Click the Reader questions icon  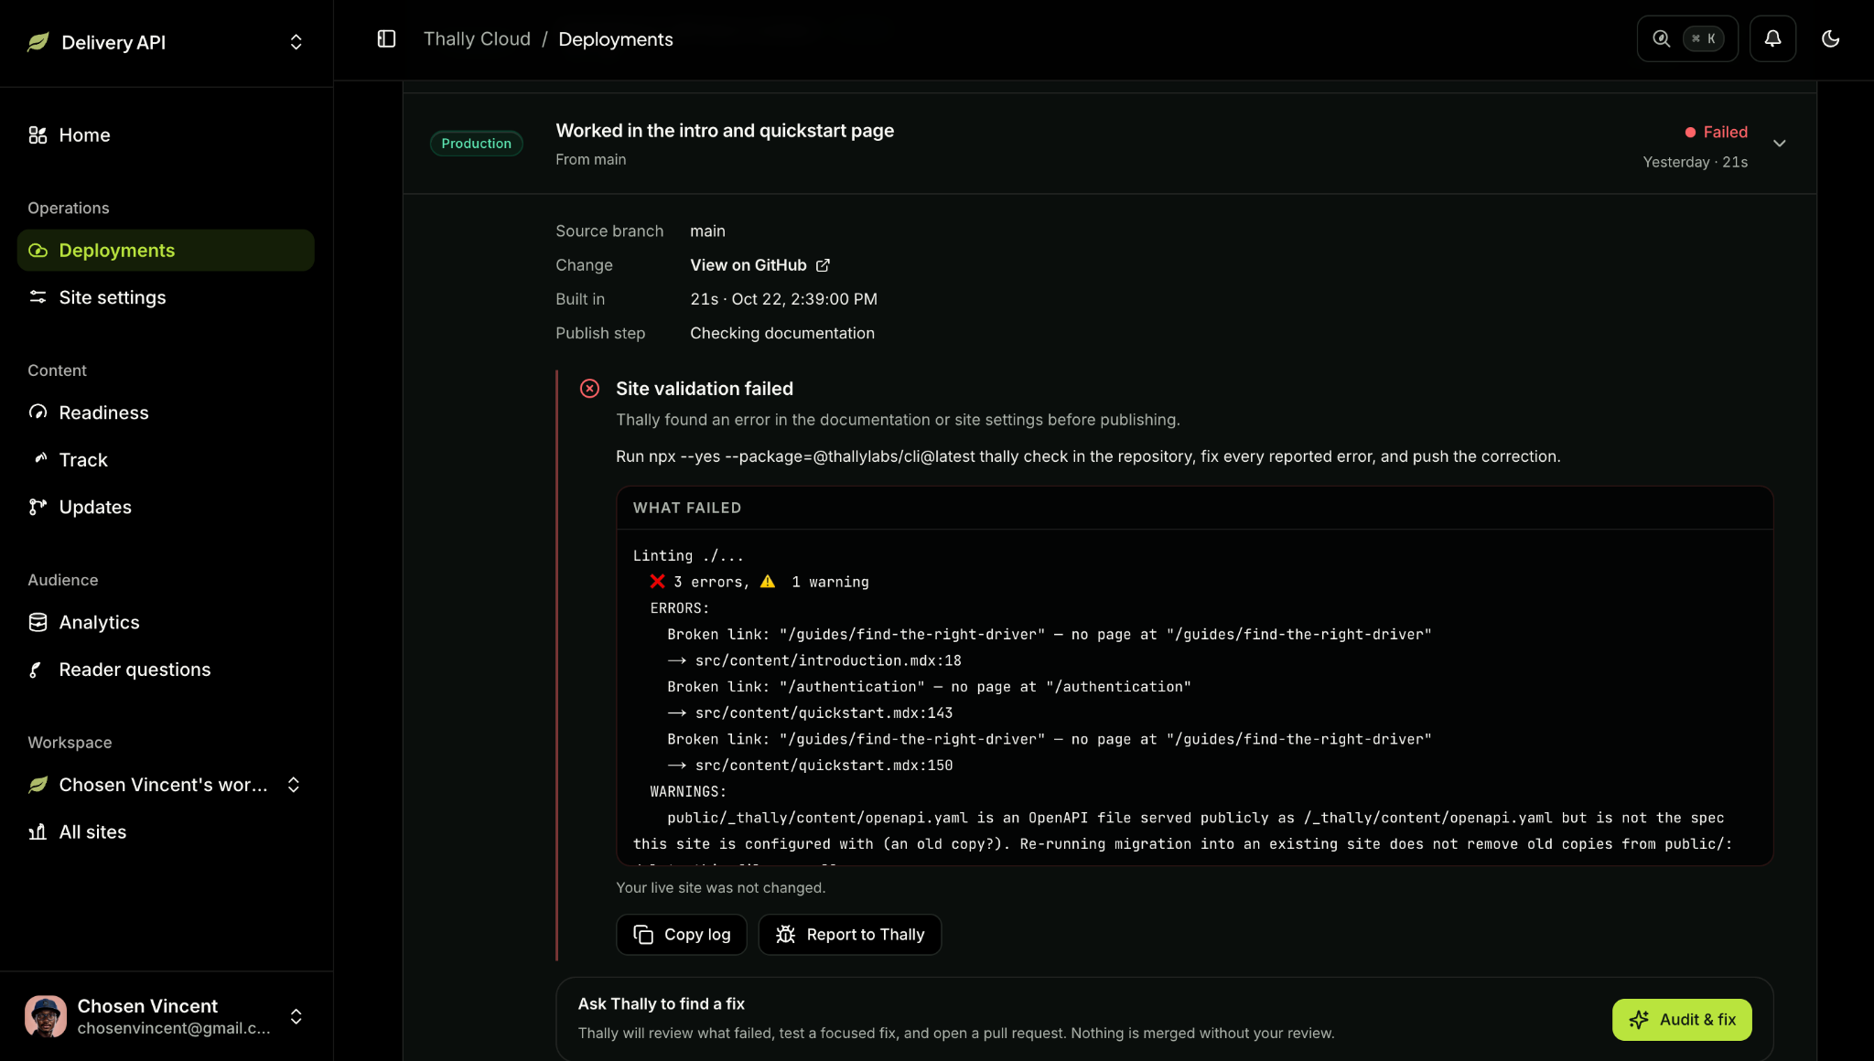click(37, 670)
